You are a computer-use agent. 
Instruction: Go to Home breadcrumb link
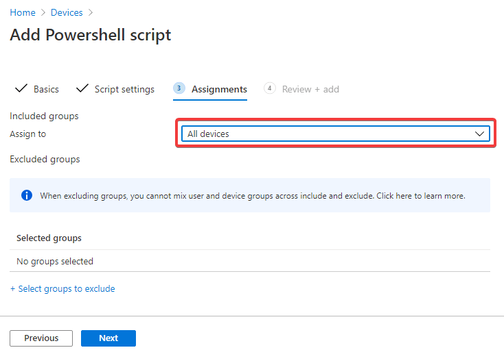pyautogui.click(x=23, y=12)
